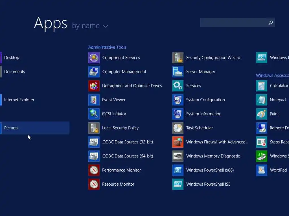Click the 'Computer Management' label
The width and height of the screenshot is (289, 216).
[124, 72]
